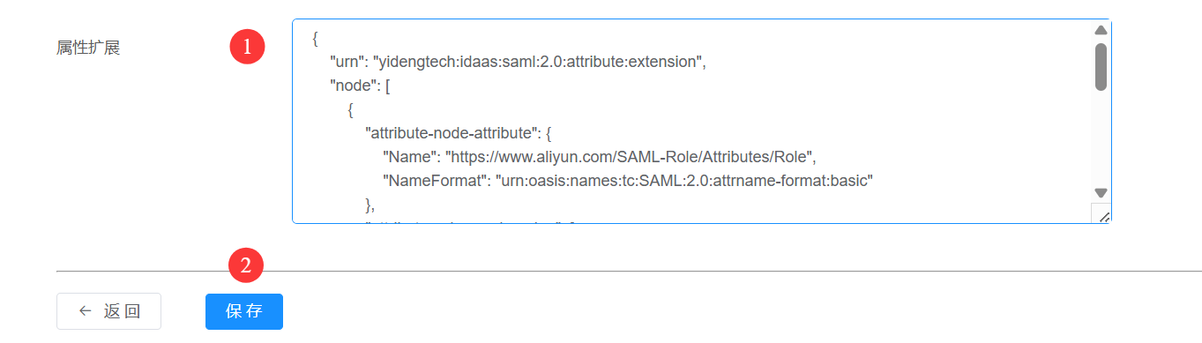Click the 属性扩展 field label
Screen dimensions: 1202x343
[x=88, y=48]
